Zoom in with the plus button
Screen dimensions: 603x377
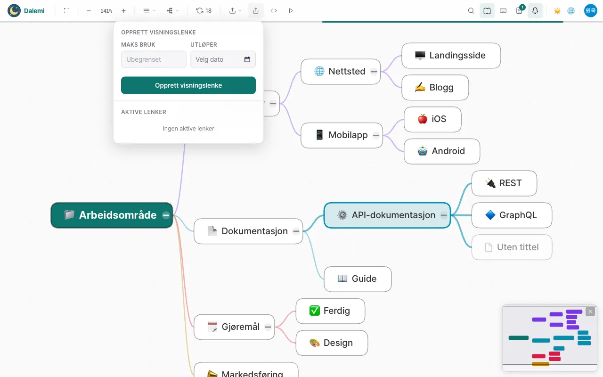pyautogui.click(x=123, y=10)
